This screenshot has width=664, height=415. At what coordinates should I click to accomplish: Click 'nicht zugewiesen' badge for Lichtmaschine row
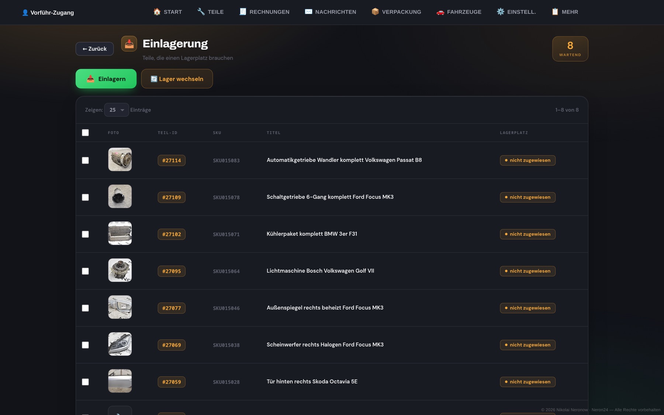click(x=528, y=271)
